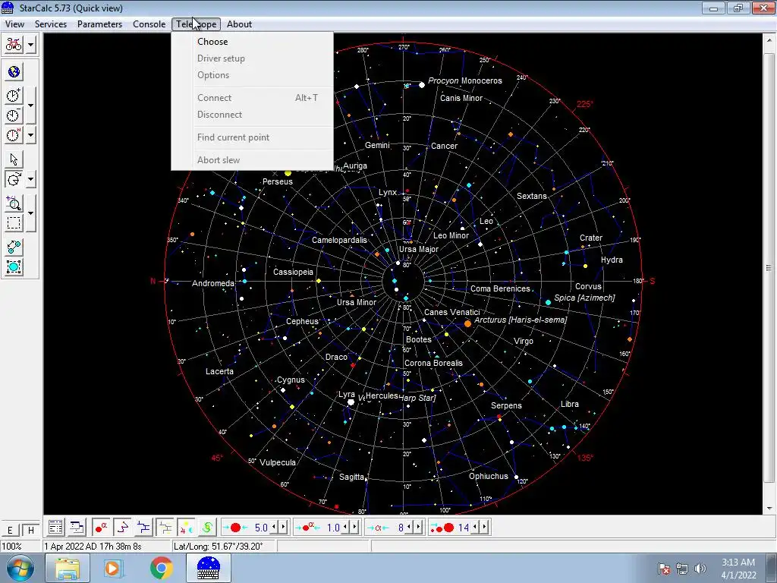Open Chrome from the taskbar
The image size is (777, 583).
click(161, 568)
